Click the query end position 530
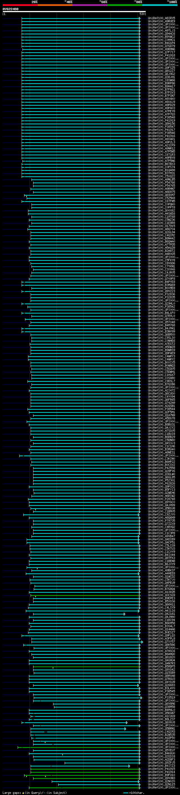Viewport: 180px width, 795px height. (142, 14)
